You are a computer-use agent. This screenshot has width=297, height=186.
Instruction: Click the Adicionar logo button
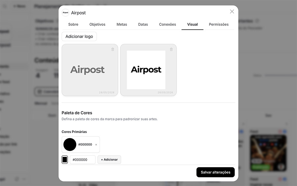tap(79, 36)
